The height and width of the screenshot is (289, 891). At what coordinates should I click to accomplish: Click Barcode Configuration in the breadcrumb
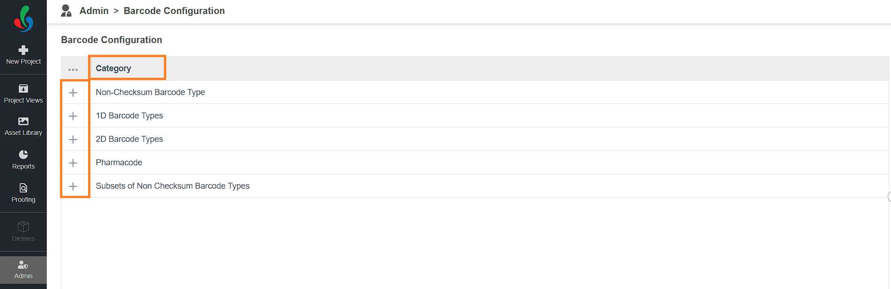click(174, 11)
